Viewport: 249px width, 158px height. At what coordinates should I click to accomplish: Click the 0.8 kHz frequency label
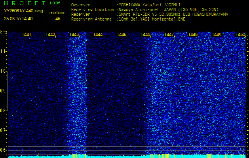click(3, 111)
